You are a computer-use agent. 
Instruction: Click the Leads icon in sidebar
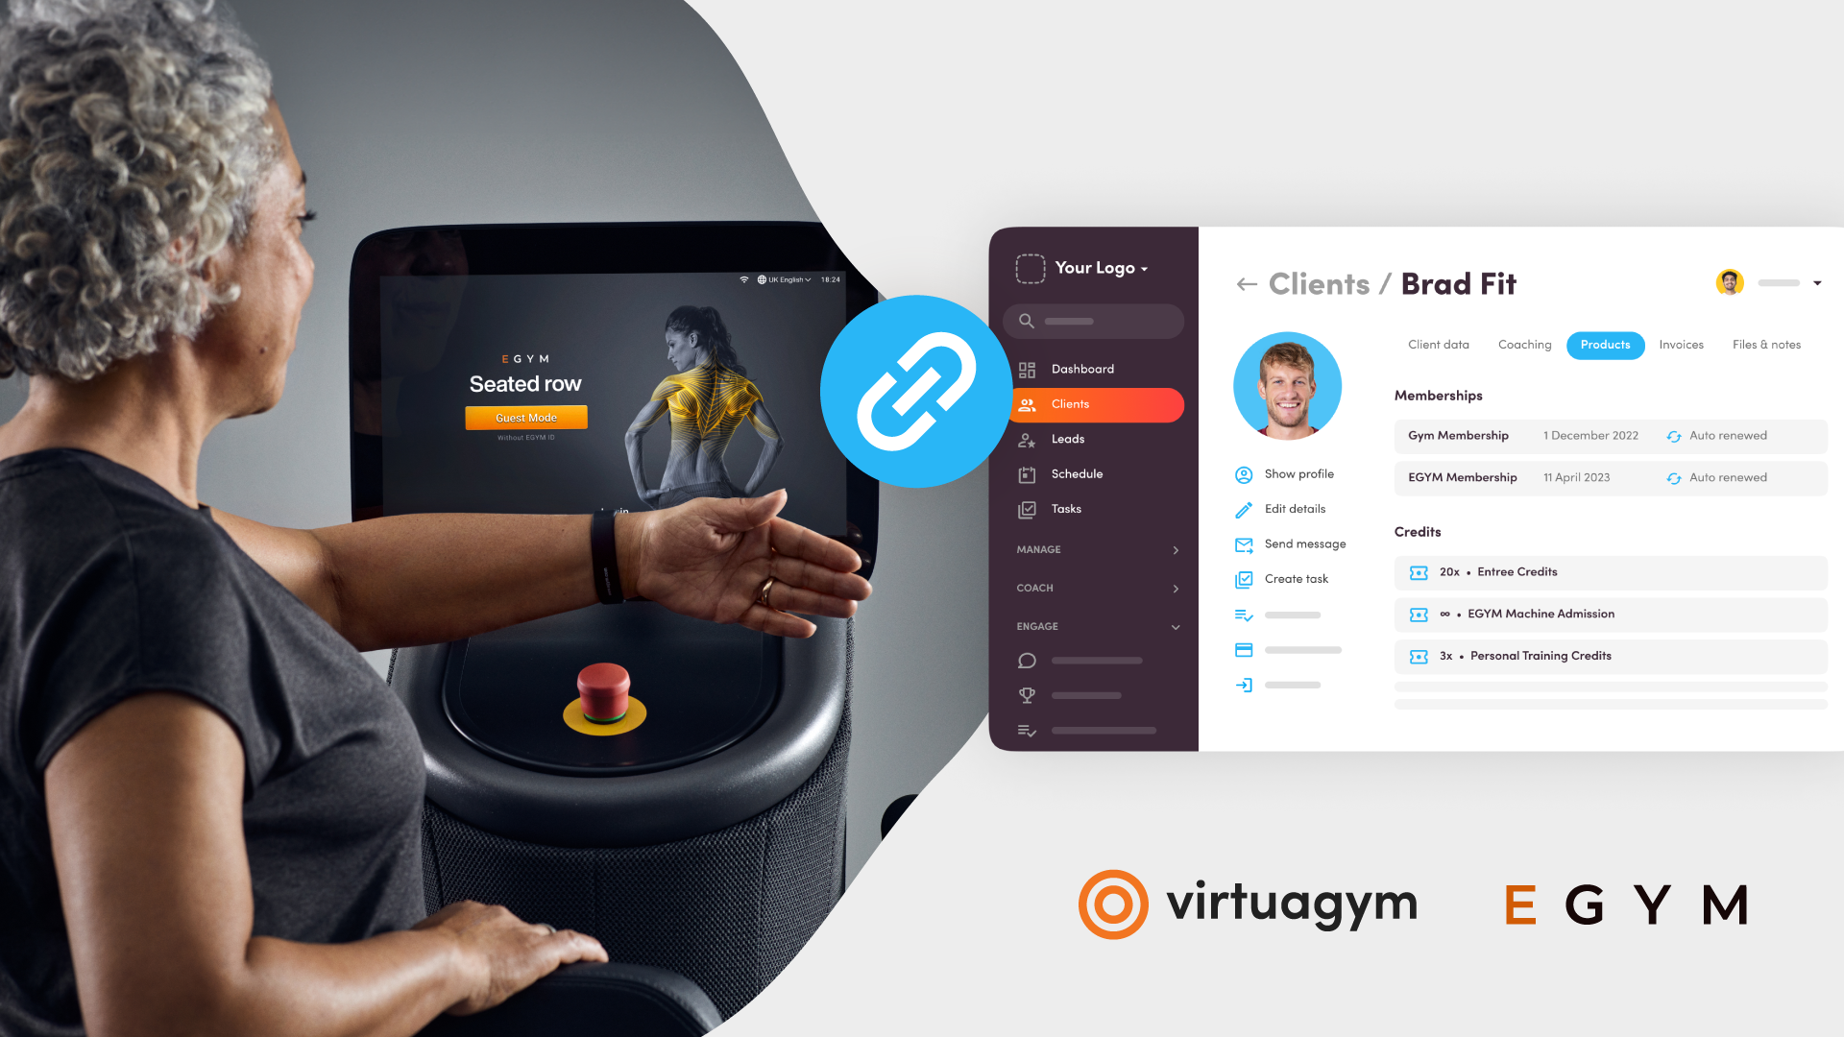click(x=1026, y=438)
